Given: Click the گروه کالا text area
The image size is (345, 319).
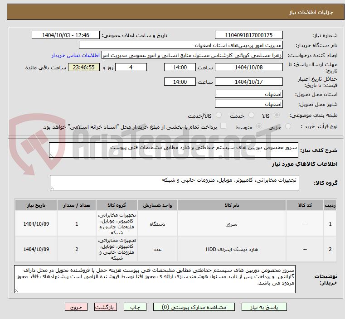Looking at the screenshot, I should pyautogui.click(x=175, y=183).
